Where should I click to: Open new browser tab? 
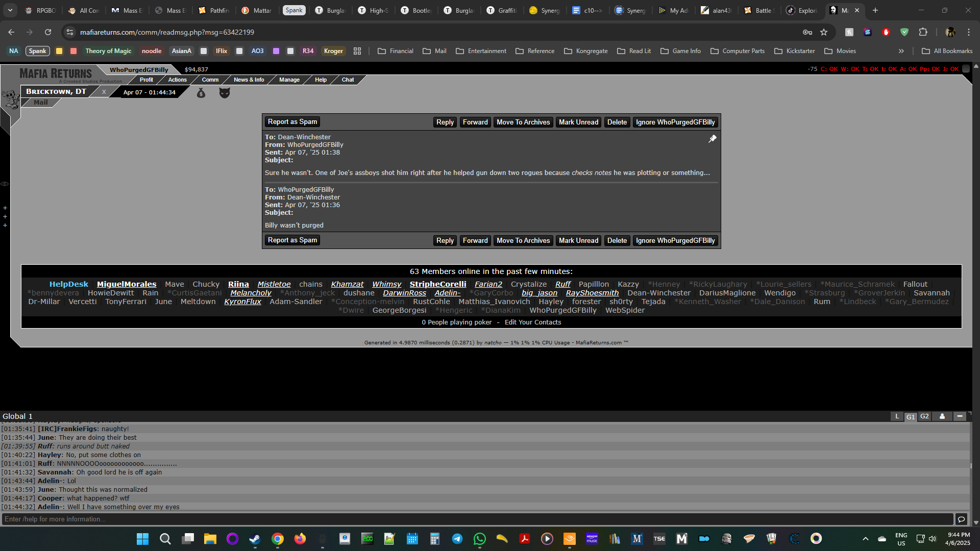click(x=875, y=10)
